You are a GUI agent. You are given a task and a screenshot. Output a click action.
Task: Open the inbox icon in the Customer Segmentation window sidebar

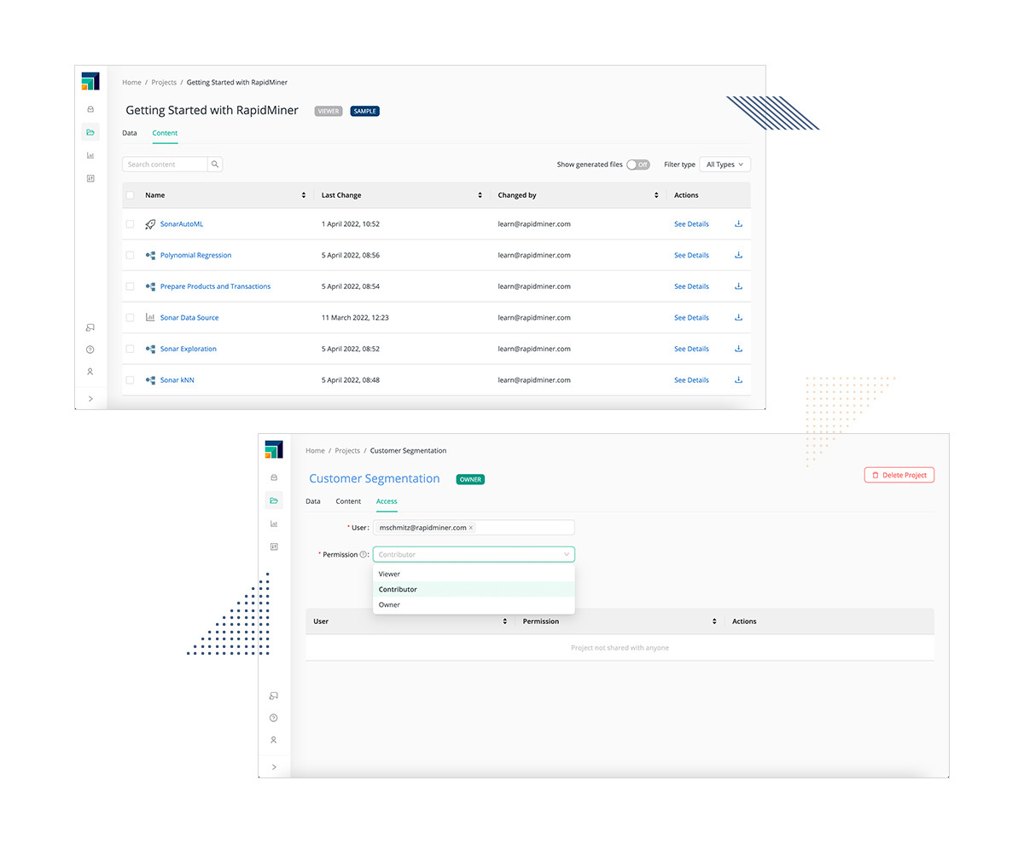[274, 477]
